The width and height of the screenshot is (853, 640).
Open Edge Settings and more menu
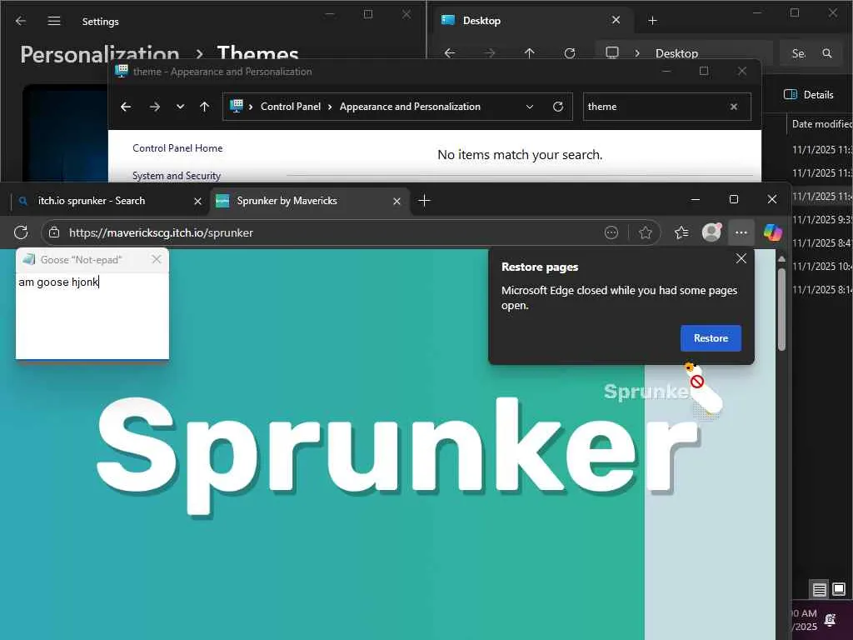(x=741, y=232)
